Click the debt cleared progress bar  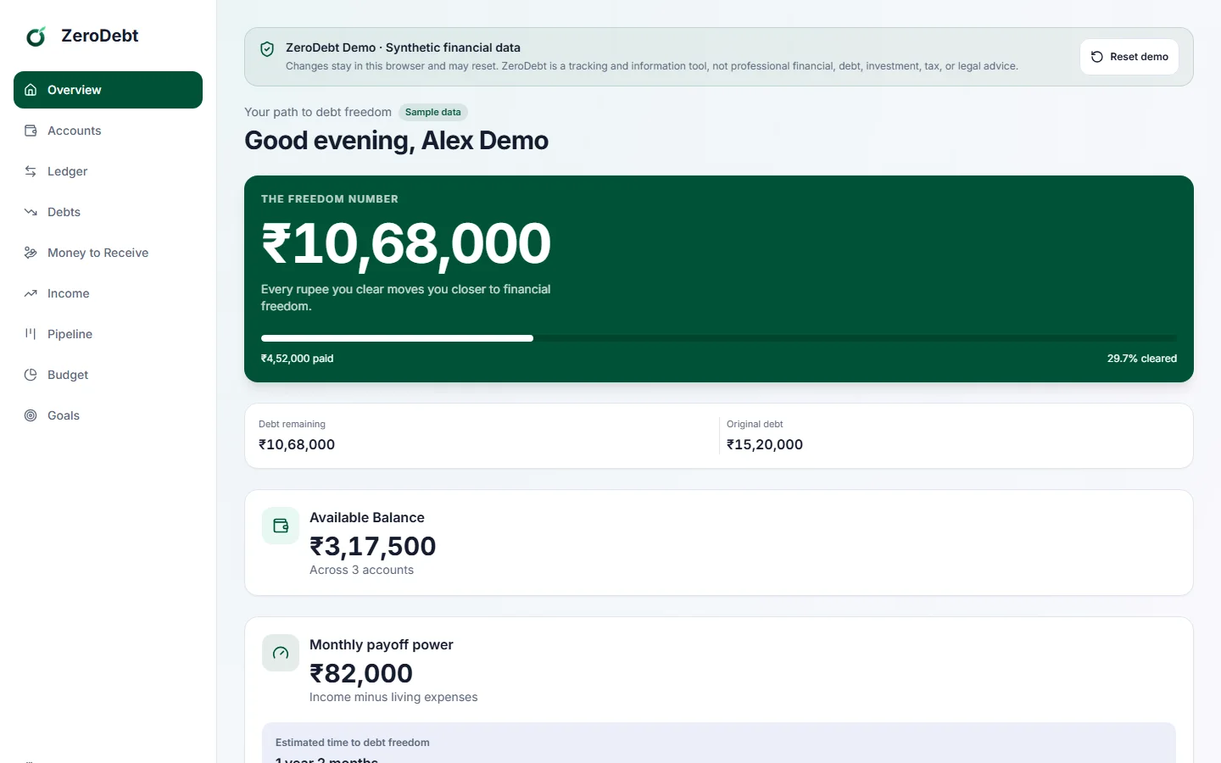(719, 338)
